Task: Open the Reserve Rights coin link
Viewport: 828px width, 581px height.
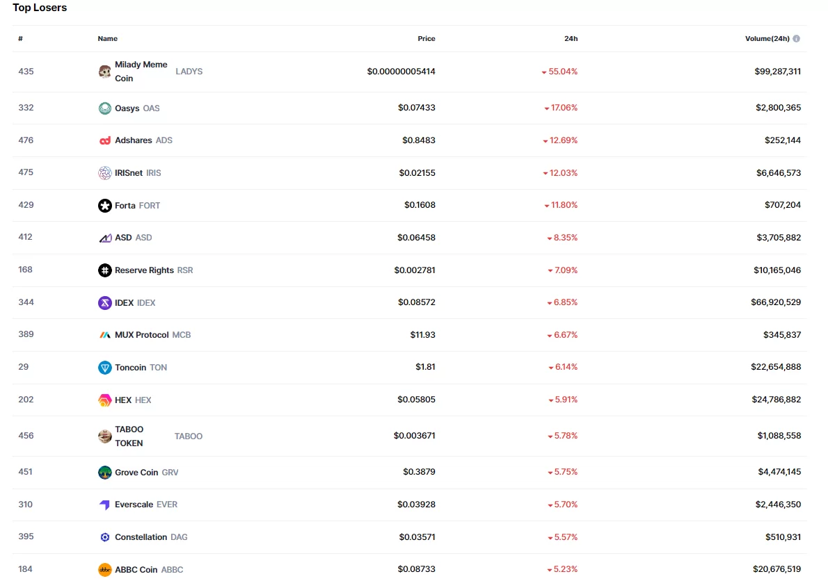Action: click(144, 270)
